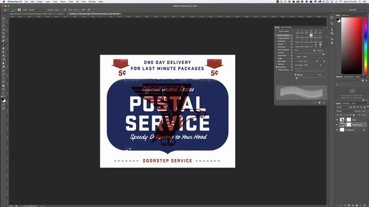Screen dimensions: 369x207
Task: Open Scattering settings in Brush panel
Action: (282, 41)
